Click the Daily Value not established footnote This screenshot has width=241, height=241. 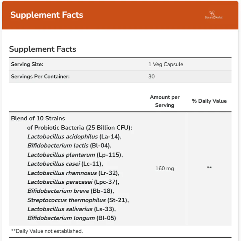click(x=47, y=231)
